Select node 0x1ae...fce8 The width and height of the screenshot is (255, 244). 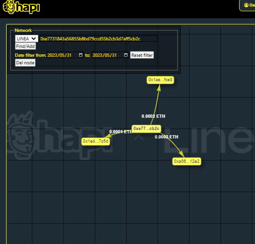click(x=160, y=80)
